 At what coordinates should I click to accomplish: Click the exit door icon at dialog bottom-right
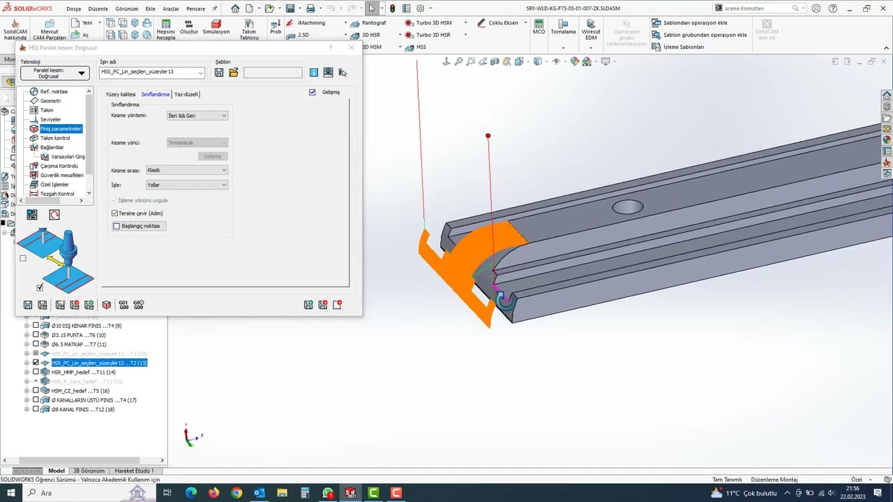[x=338, y=305]
